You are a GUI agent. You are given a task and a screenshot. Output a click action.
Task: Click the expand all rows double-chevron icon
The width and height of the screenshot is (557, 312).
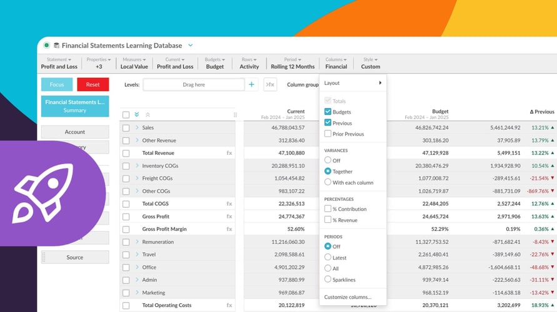click(137, 115)
